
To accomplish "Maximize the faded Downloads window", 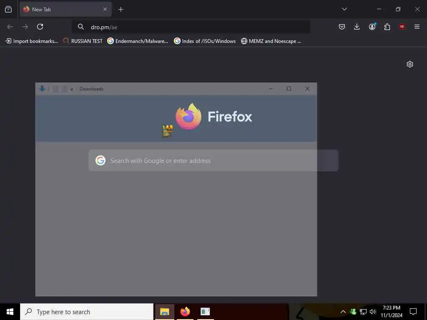I will coord(289,89).
